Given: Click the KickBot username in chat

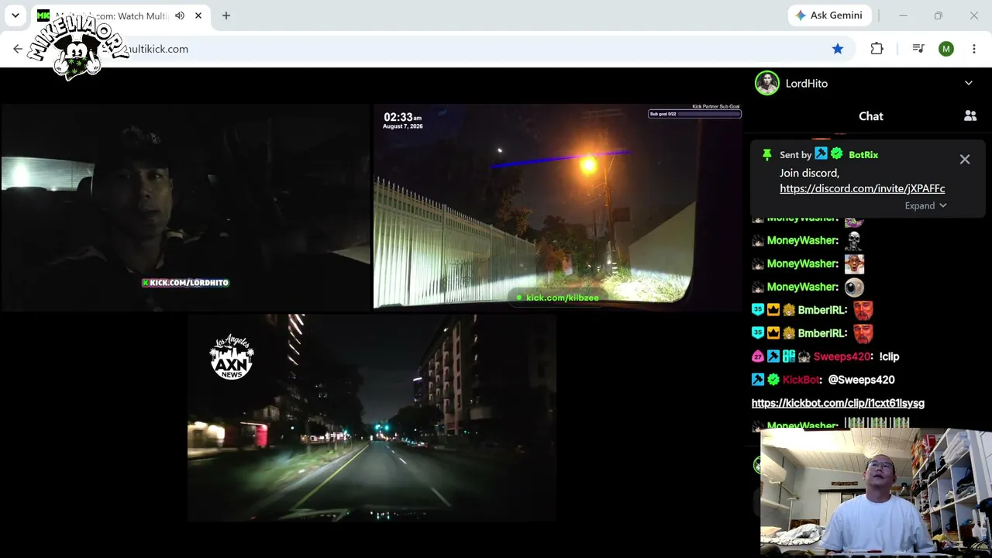Looking at the screenshot, I should [x=801, y=380].
